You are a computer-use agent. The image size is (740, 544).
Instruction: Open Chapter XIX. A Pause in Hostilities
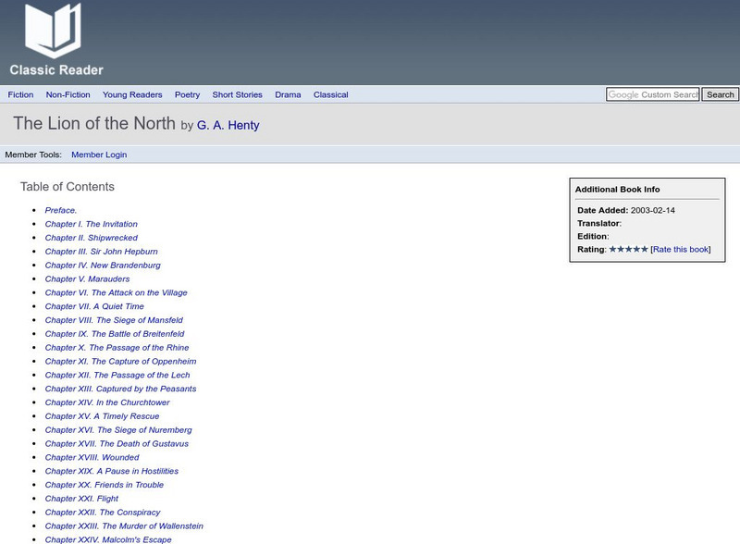(x=112, y=471)
